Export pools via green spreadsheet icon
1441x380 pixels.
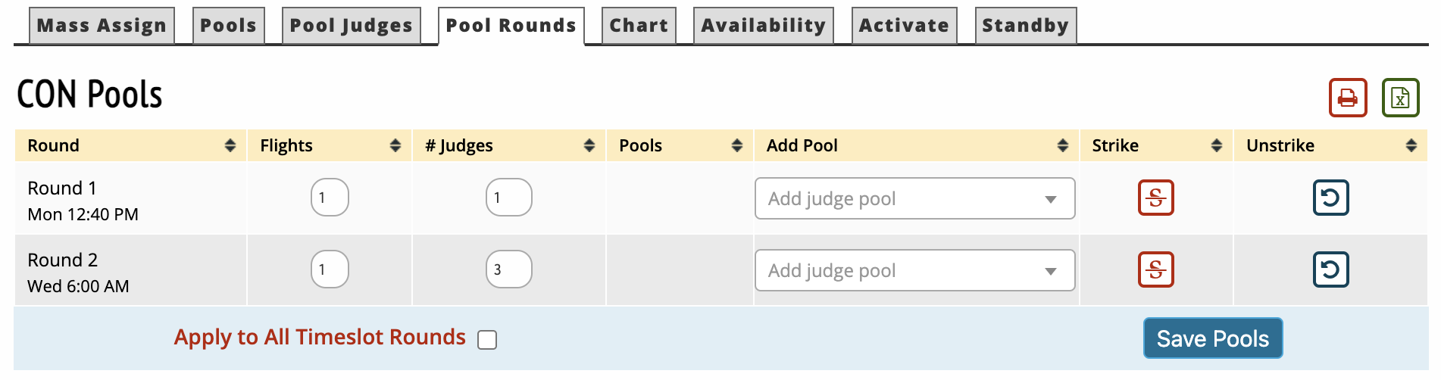[1400, 98]
